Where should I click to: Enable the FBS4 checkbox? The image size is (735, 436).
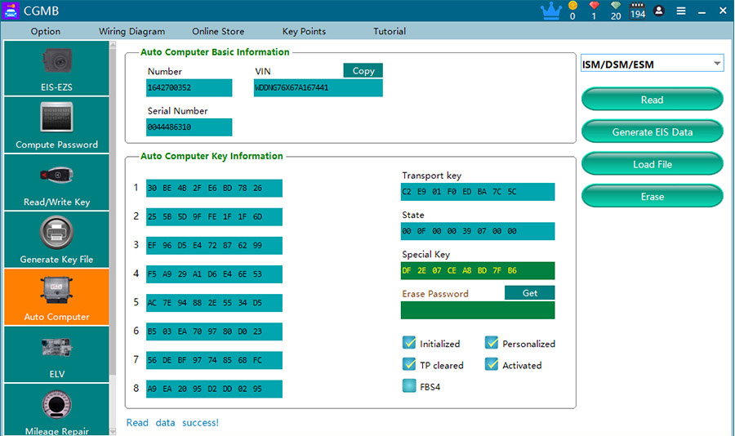409,386
